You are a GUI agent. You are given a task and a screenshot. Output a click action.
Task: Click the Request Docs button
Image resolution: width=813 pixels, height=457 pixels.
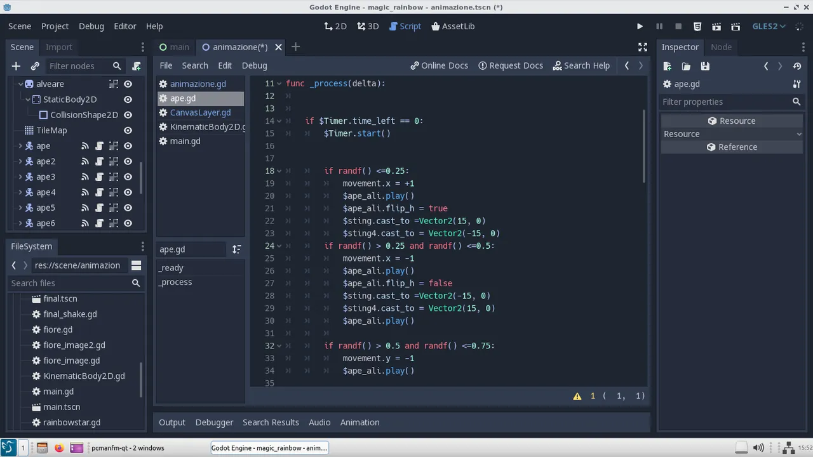point(511,65)
